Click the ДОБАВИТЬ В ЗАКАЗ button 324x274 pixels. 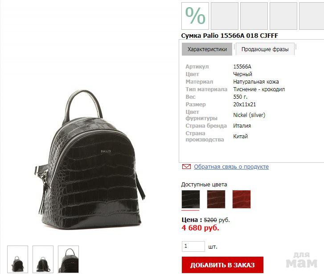(222, 265)
